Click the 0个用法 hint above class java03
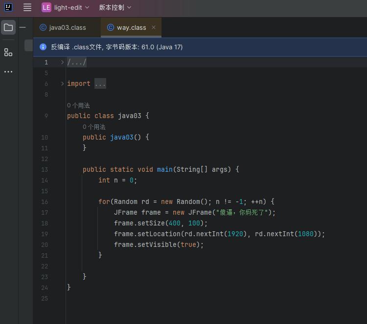The height and width of the screenshot is (324, 367). (x=78, y=105)
